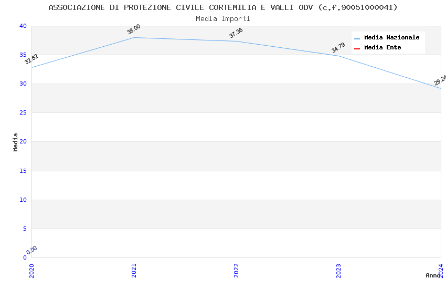Click the Anno axis label
The width and height of the screenshot is (446, 289).
[x=433, y=275]
